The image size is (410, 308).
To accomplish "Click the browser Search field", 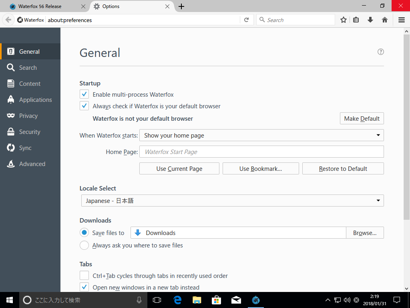I will (295, 20).
